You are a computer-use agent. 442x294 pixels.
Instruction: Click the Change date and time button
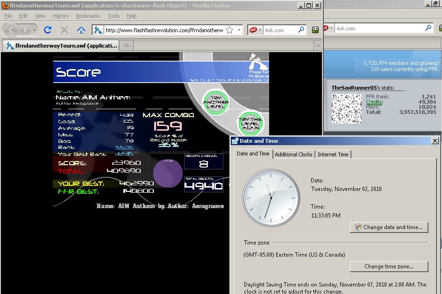pos(389,227)
